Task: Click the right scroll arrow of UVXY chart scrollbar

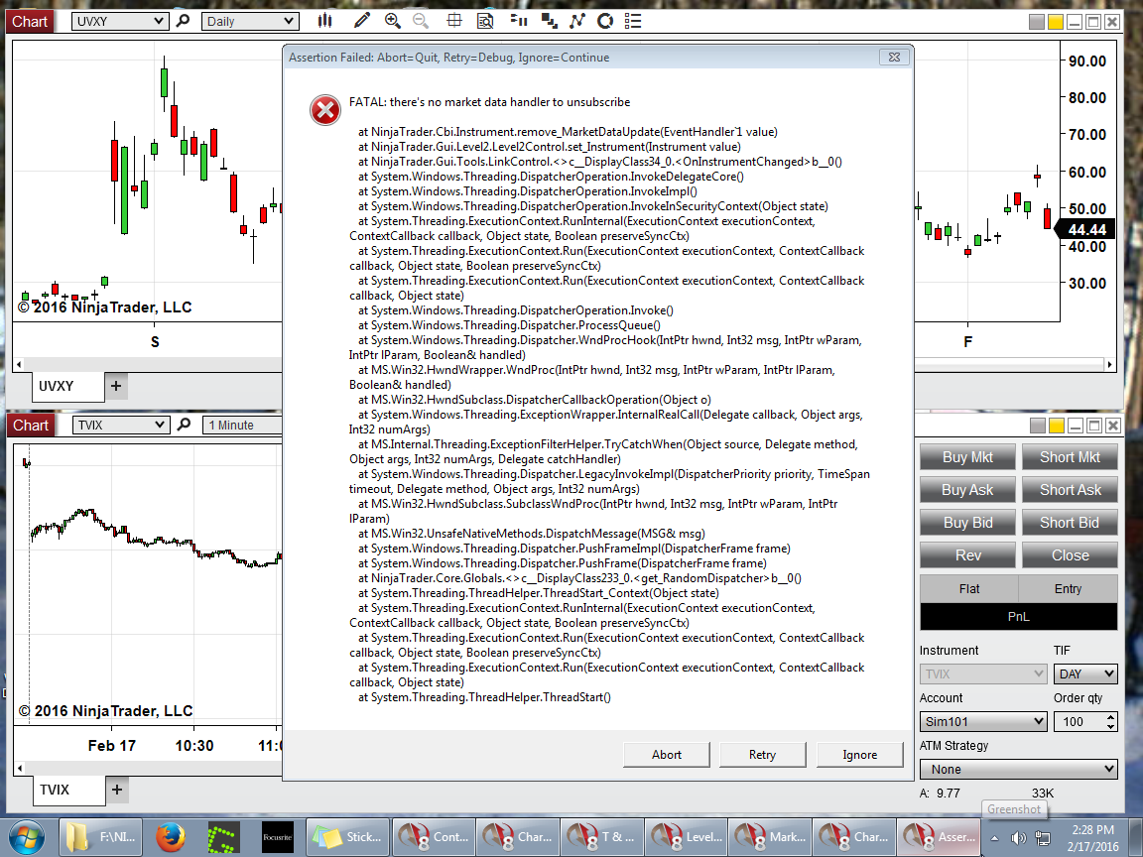Action: [1110, 364]
